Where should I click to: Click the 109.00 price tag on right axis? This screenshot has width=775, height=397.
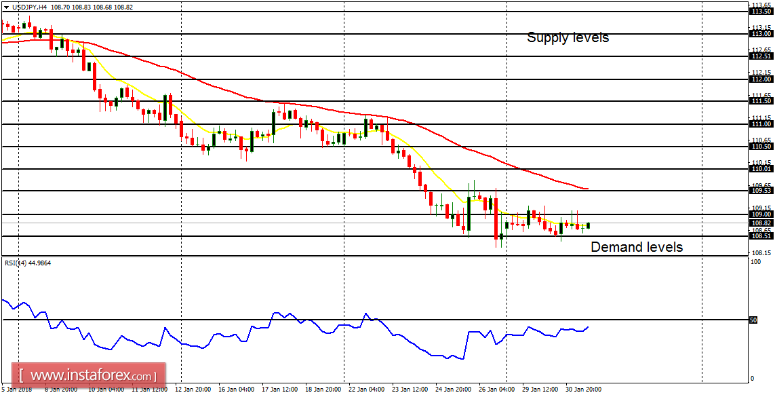763,214
